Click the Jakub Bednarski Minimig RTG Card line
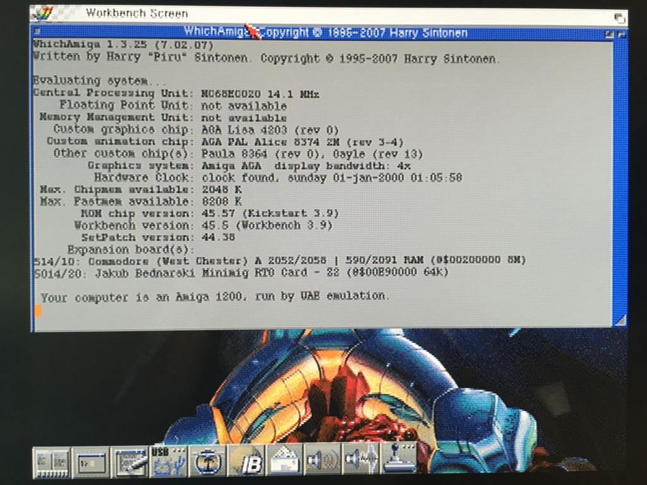 tap(241, 273)
